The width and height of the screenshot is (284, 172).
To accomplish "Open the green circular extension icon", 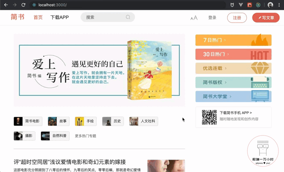I will coord(258,5).
